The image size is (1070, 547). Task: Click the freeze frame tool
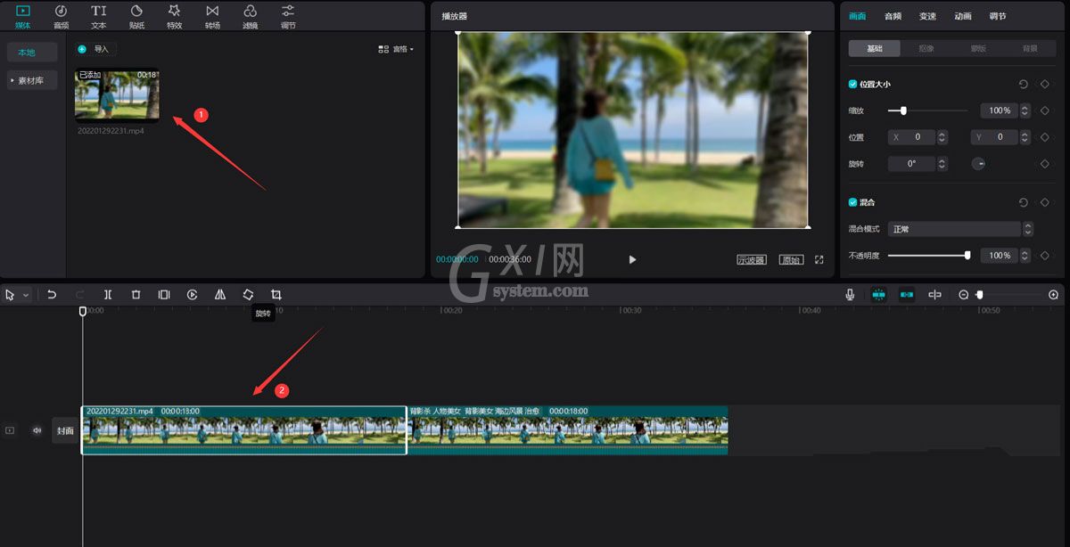pyautogui.click(x=164, y=295)
